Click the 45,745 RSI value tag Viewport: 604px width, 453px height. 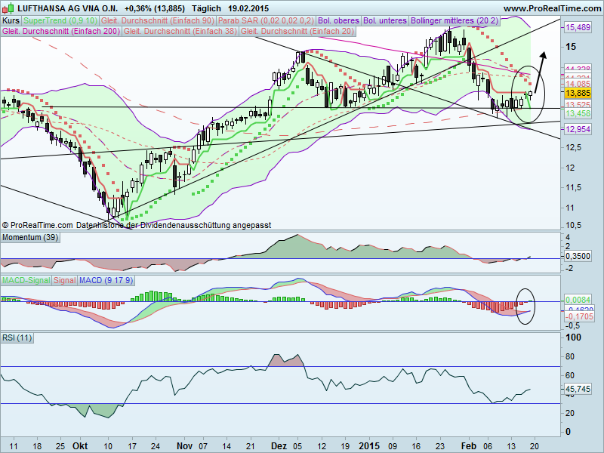(x=578, y=389)
